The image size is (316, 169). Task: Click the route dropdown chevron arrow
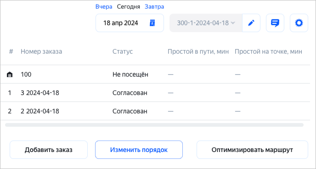233,23
